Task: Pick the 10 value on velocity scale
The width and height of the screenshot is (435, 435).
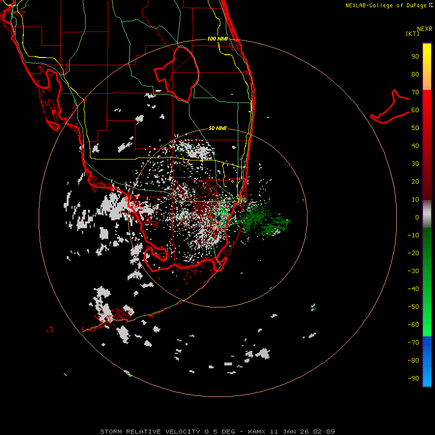Action: pos(415,200)
